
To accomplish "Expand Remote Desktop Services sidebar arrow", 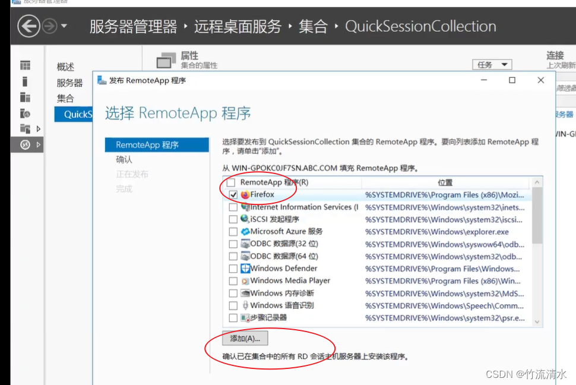I will click(38, 145).
